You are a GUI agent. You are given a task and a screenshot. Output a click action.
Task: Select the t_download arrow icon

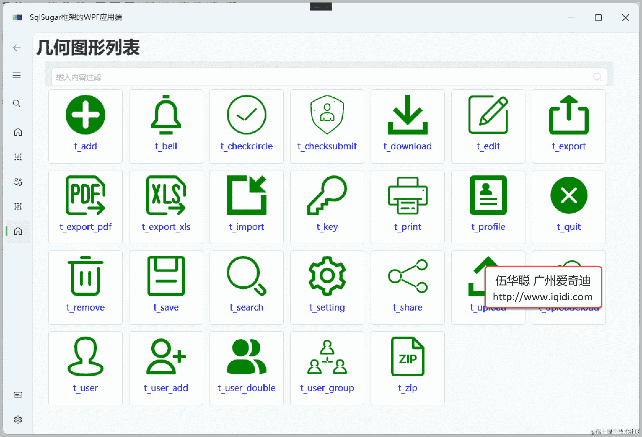point(408,115)
